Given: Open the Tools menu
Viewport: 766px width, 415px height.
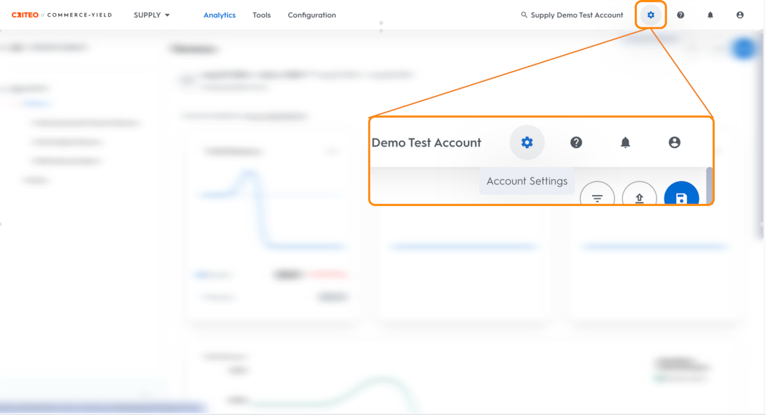Looking at the screenshot, I should point(262,15).
